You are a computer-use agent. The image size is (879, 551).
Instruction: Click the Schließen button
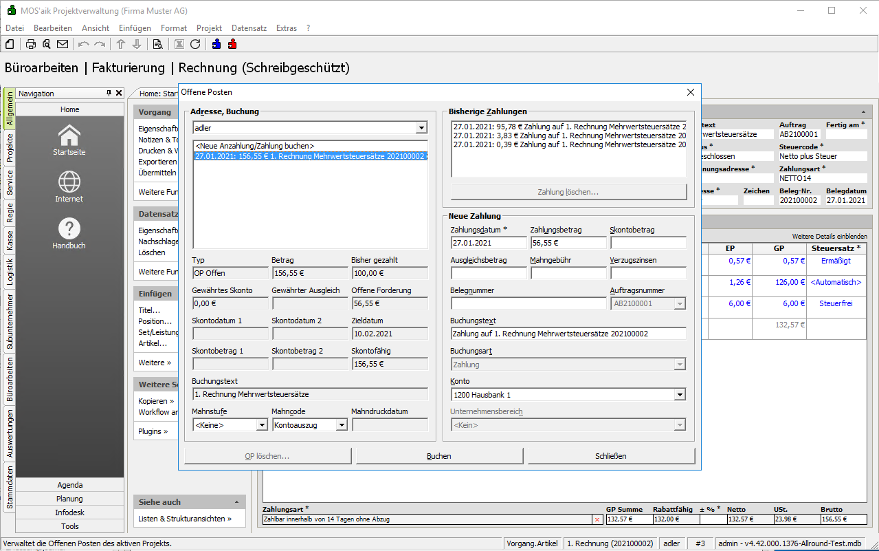tap(611, 456)
